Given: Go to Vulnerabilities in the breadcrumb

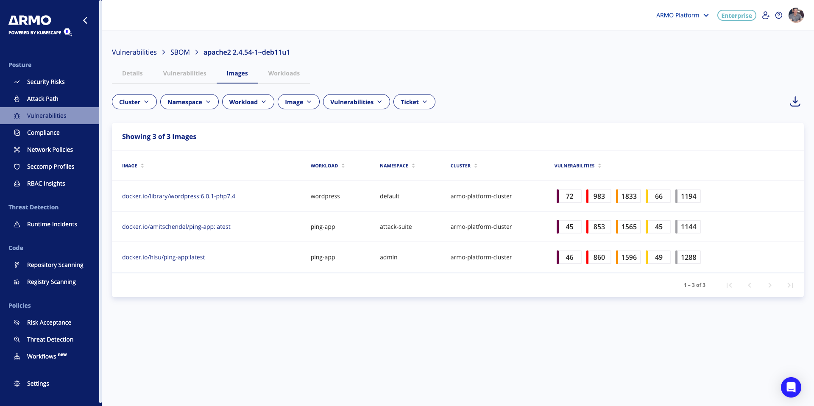Looking at the screenshot, I should [x=134, y=52].
